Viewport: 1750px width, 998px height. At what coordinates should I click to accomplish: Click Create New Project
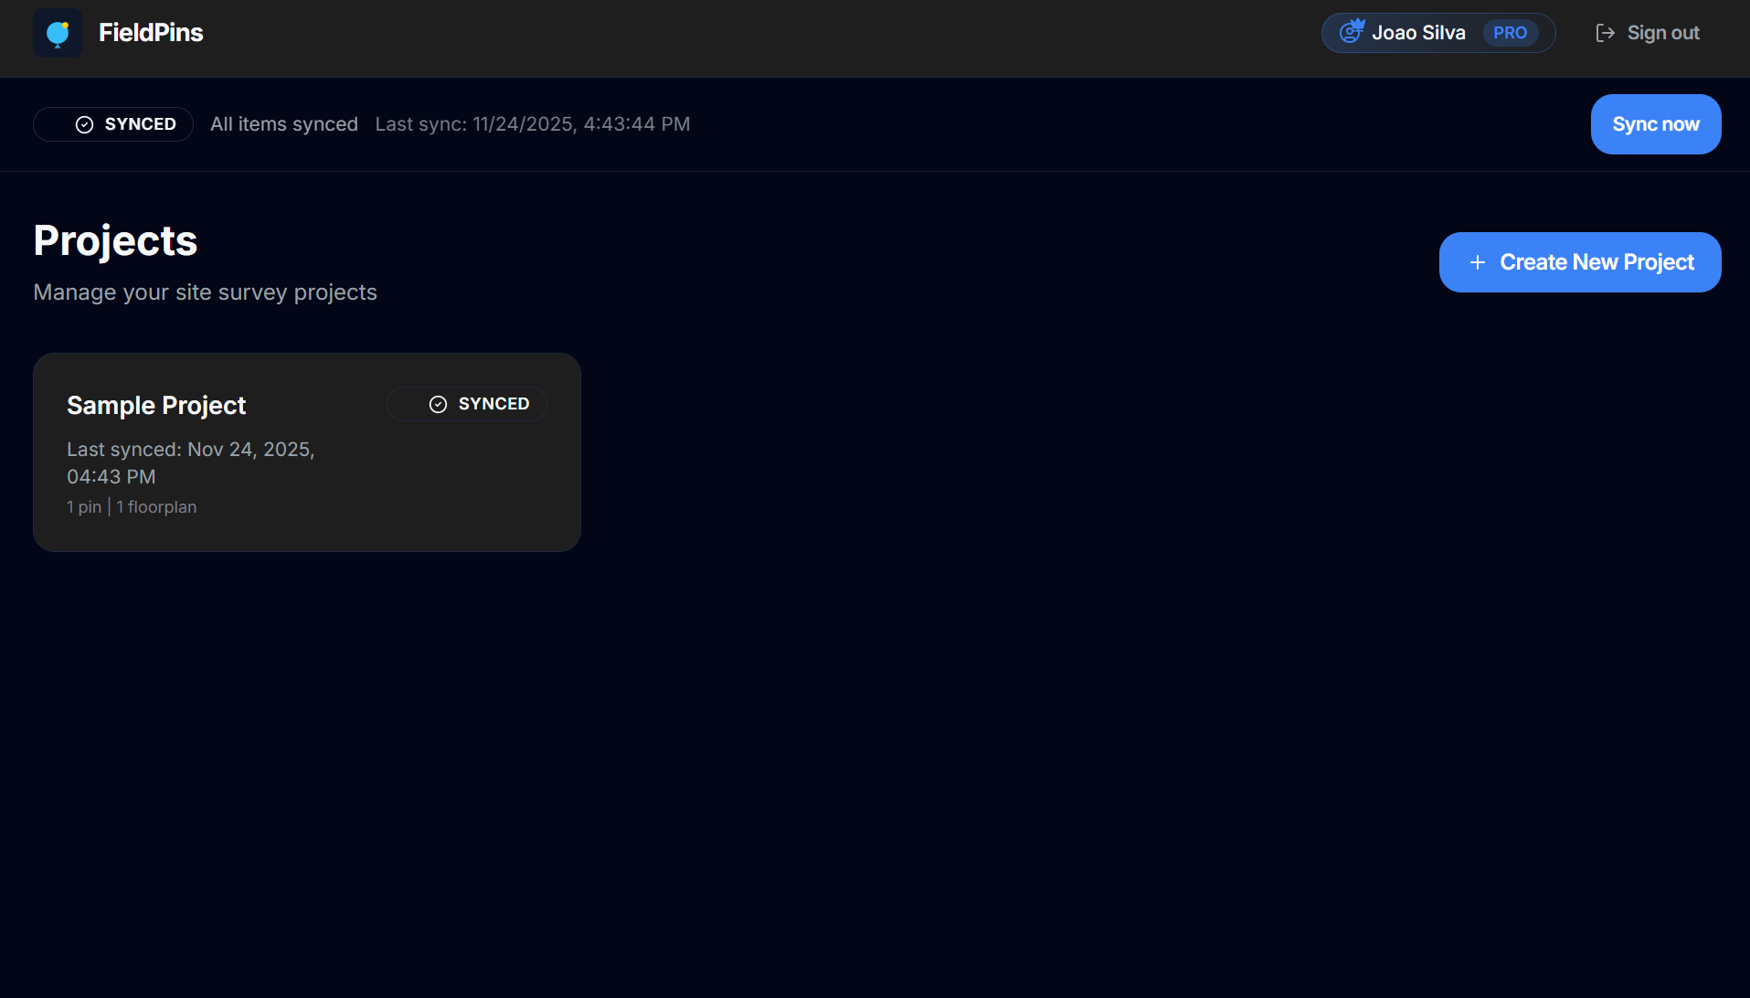tap(1579, 262)
